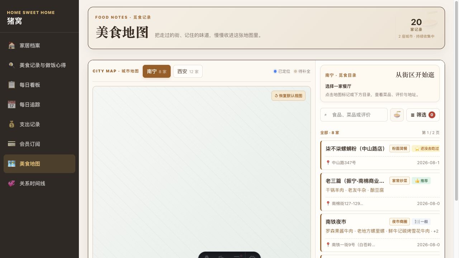The image size is (459, 258).
Task: Open the 南铁夜市 restaurant card
Action: pyautogui.click(x=380, y=233)
